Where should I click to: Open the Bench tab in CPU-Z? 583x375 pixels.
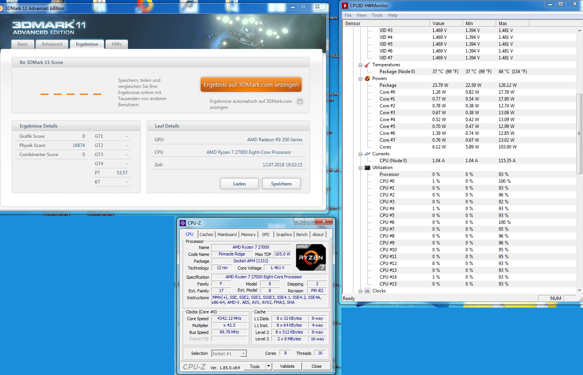(302, 235)
